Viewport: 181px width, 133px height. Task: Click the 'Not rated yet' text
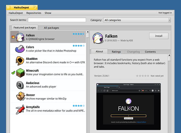coord(157,76)
